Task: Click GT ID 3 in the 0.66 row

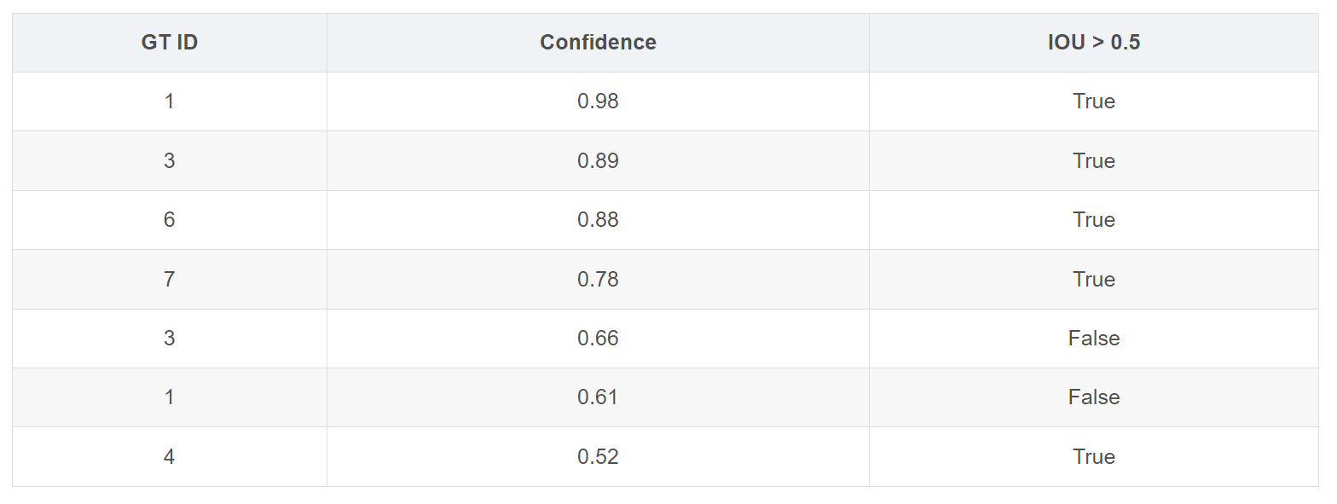Action: pos(170,339)
